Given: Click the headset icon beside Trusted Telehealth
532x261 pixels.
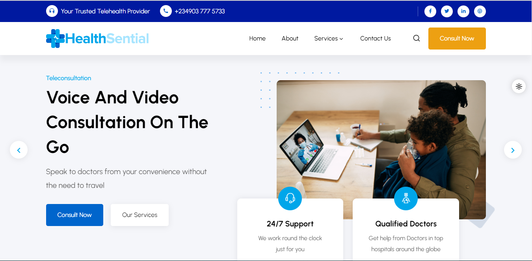Looking at the screenshot, I should [x=52, y=11].
